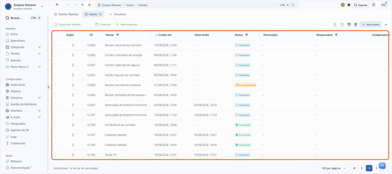Filter by the Nome column funnel
Image resolution: width=392 pixels, height=174 pixels.
click(118, 35)
